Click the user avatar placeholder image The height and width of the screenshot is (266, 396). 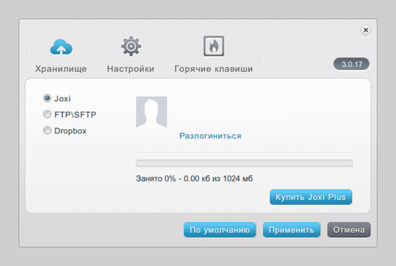tap(152, 112)
